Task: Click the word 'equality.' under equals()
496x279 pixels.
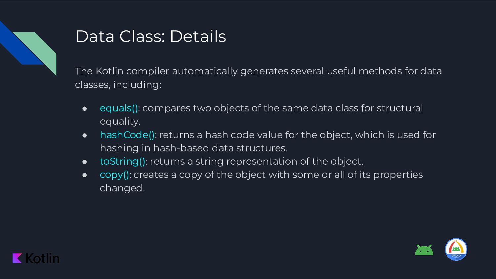Action: pos(120,122)
